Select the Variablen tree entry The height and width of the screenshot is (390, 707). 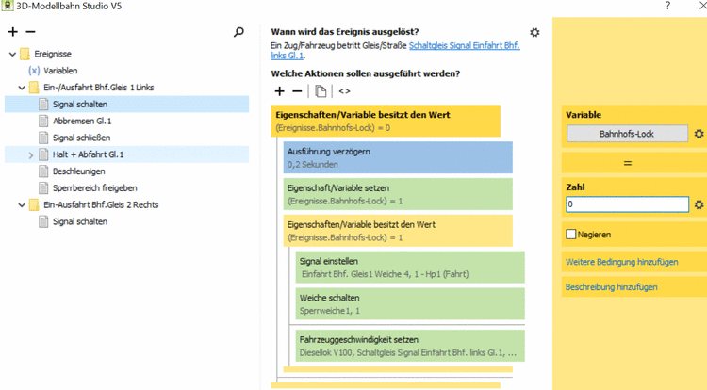click(60, 71)
